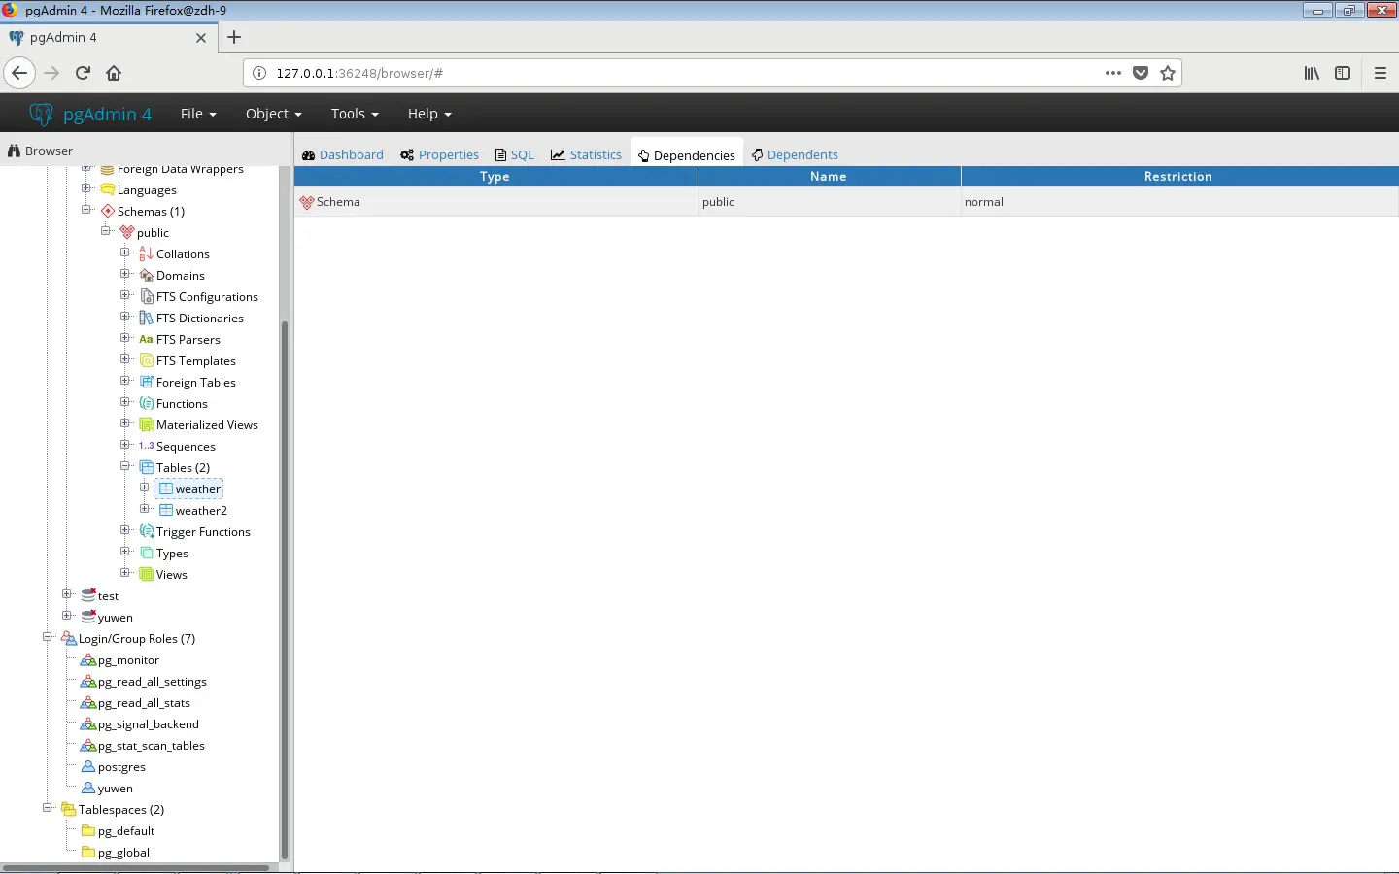Viewport: 1399px width, 874px height.
Task: Bookmark this page with the star icon
Action: tap(1168, 73)
